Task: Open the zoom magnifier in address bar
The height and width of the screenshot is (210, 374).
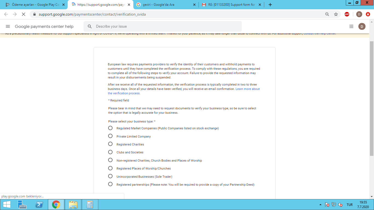Action: 327,14
